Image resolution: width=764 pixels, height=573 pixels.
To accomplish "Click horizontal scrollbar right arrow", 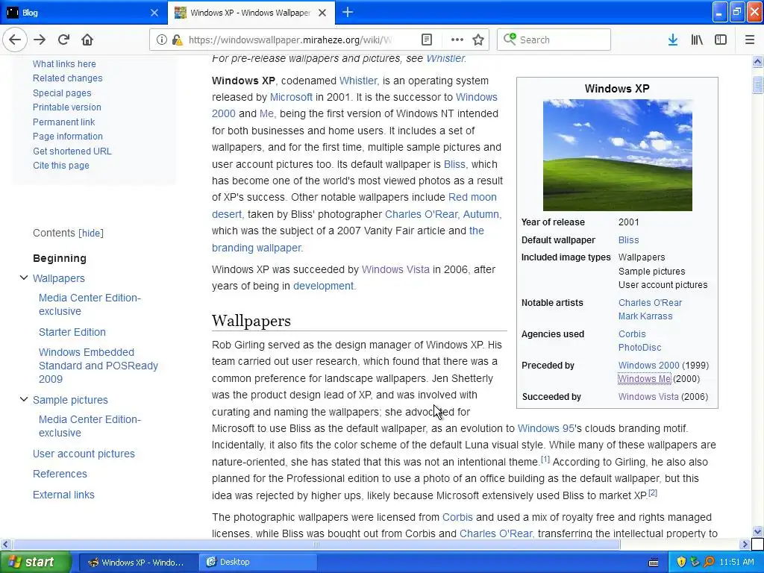I will click(x=745, y=544).
